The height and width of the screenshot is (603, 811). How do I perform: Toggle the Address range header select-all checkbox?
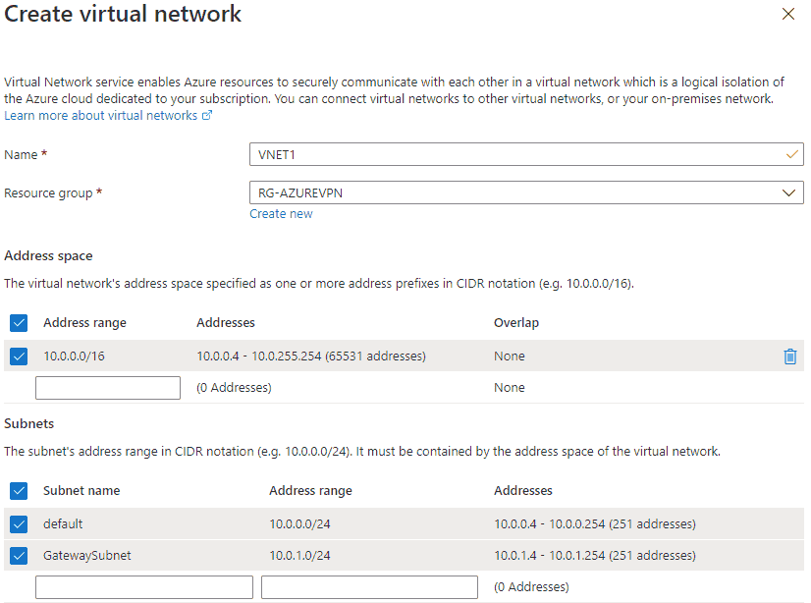point(19,323)
